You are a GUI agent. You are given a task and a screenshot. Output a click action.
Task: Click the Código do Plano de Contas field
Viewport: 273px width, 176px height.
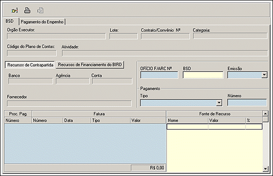point(32,53)
